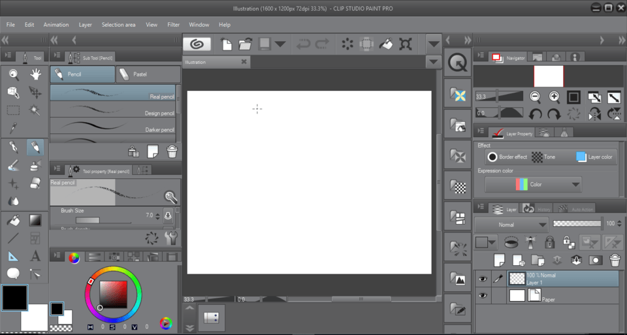Image resolution: width=627 pixels, height=335 pixels.
Task: Adjust the Brush Size slider
Action: pyautogui.click(x=103, y=220)
